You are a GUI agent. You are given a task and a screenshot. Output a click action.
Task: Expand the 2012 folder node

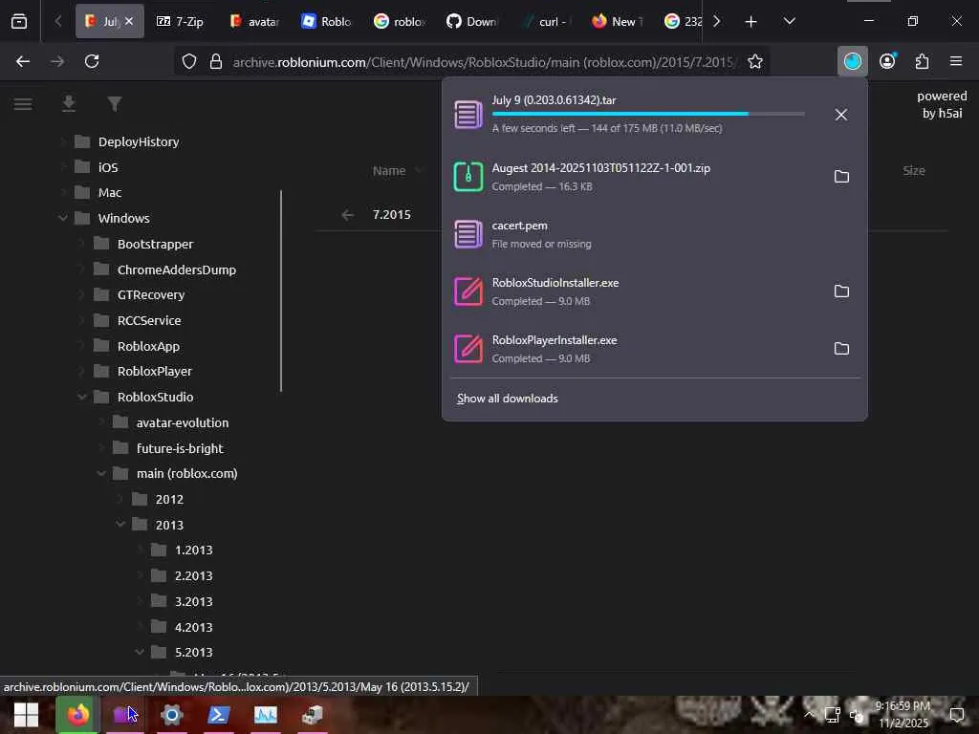tap(120, 499)
